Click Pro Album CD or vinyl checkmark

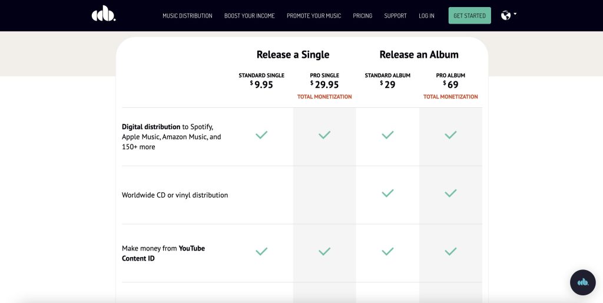click(x=450, y=193)
